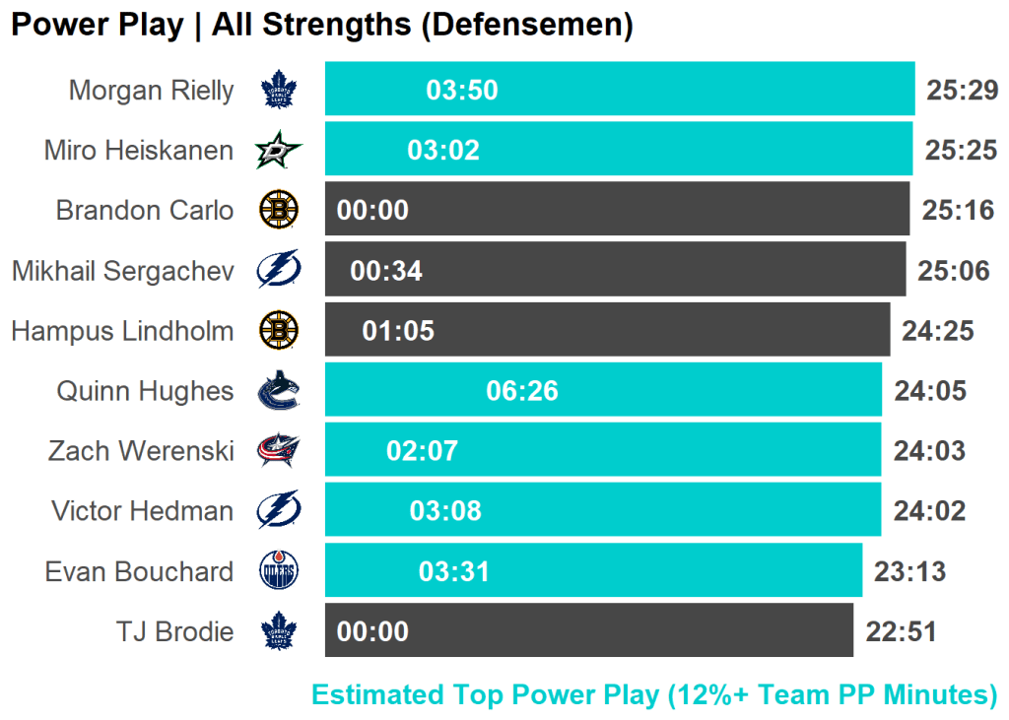Click Evan Bouchard's 03:31 power play value
1009x720 pixels.
pyautogui.click(x=454, y=571)
